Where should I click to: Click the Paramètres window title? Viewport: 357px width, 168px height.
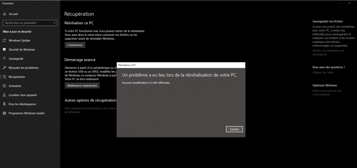8,4
